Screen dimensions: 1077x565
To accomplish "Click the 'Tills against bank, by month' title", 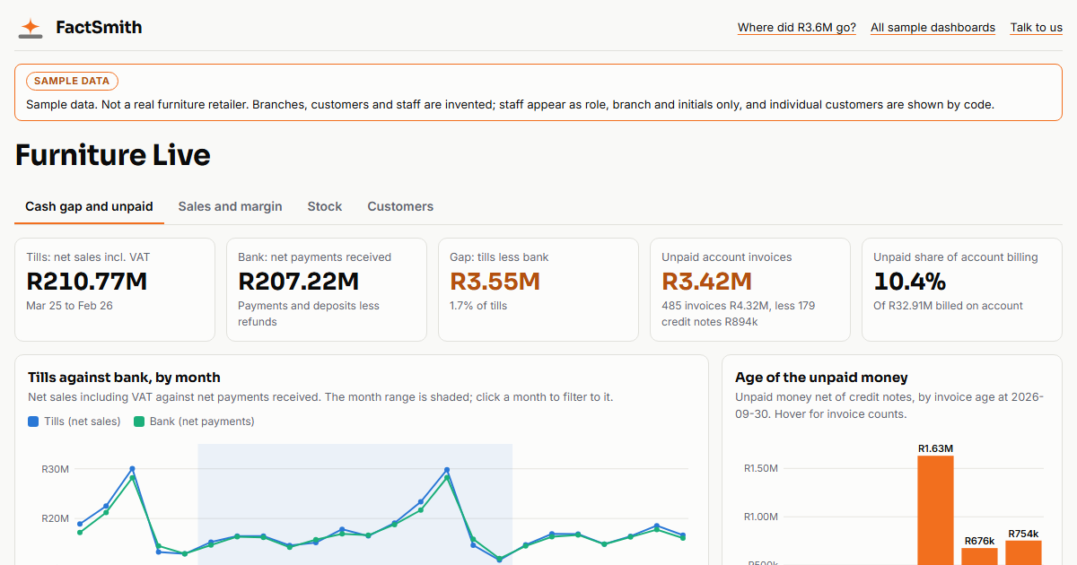I will coord(124,378).
